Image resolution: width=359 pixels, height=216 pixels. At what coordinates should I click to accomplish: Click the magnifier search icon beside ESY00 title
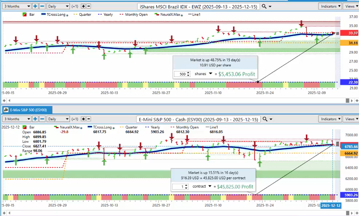point(265,119)
